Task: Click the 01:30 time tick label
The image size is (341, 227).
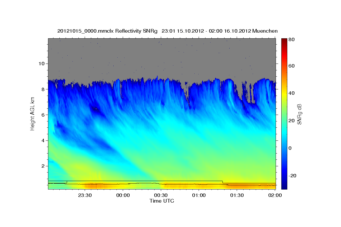Action: (237, 195)
